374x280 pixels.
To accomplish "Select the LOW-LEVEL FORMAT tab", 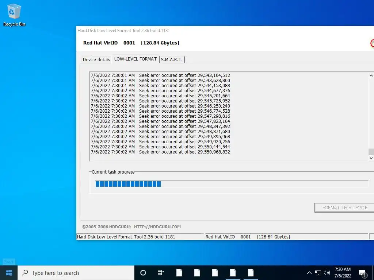I will (136, 59).
